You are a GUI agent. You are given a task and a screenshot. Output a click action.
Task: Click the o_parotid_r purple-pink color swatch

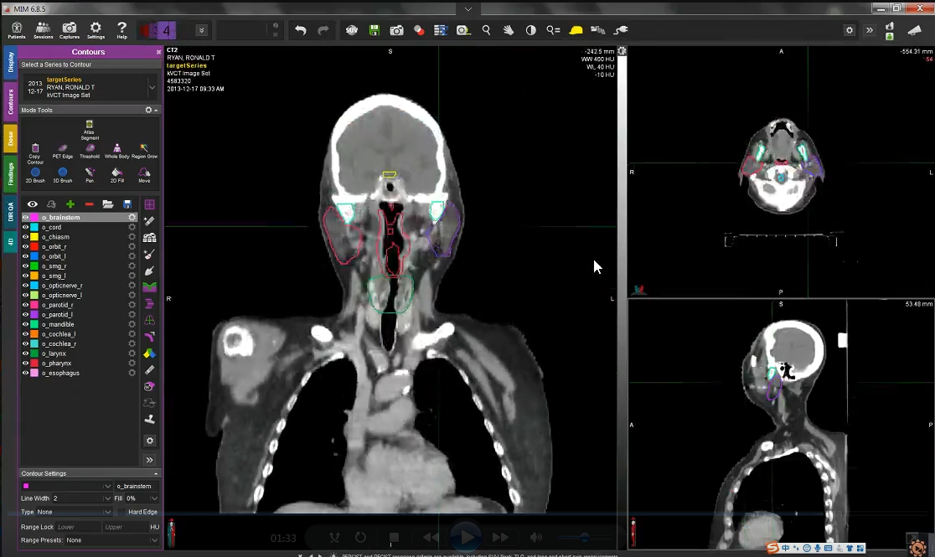[x=34, y=305]
